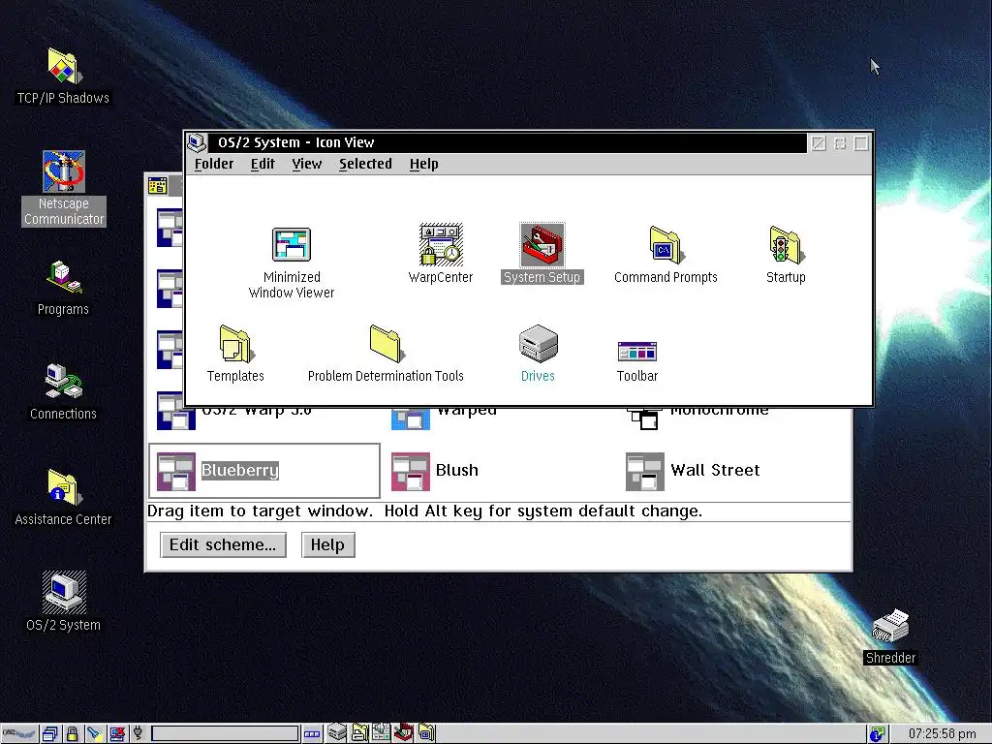Select the System Setup toolbox icon

pos(542,244)
